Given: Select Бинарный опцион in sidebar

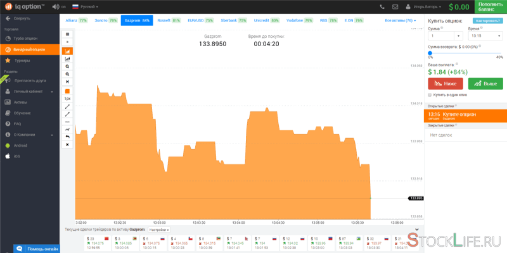Looking at the screenshot, I should point(30,49).
